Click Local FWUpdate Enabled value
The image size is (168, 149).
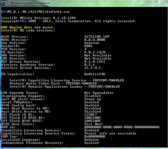coord(92,102)
